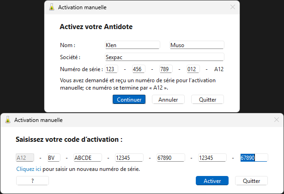The height and width of the screenshot is (194, 284).
Task: Click the Antidote flask icon in lower dialog
Action: pyautogui.click(x=8, y=120)
